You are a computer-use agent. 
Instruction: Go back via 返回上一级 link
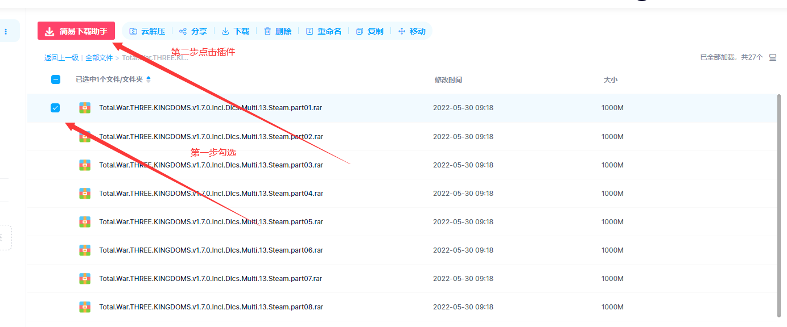tap(61, 58)
